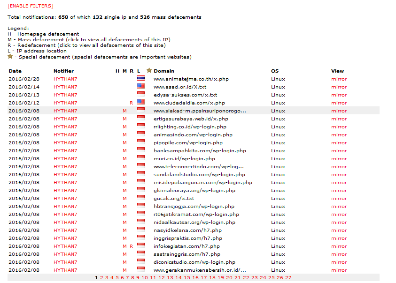Click the Date column header
396x283 pixels.
[15, 71]
